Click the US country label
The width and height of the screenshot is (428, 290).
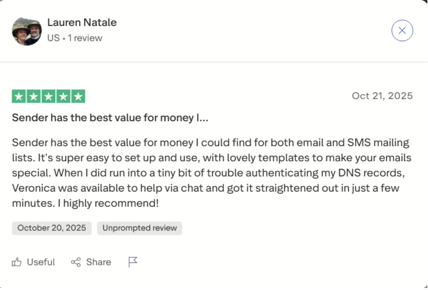click(53, 38)
